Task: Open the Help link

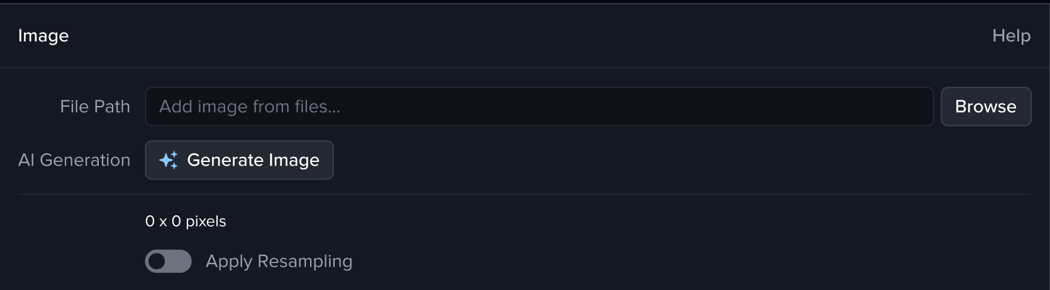Action: [x=1011, y=36]
